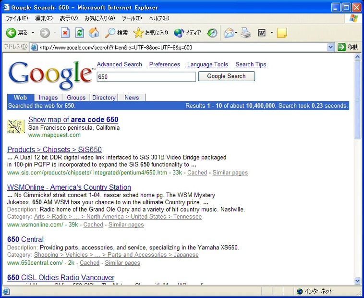Open Cached link for wsmonline.com result
Screen dimensions: 364x298
93,224
